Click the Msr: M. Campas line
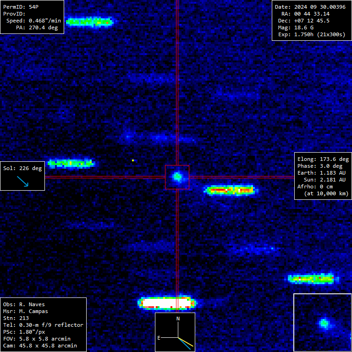The height and width of the screenshot is (352, 352). 26,311
